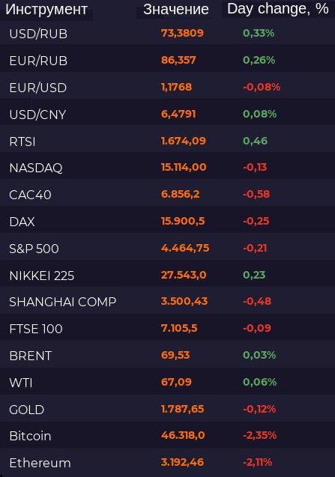Open the EUR/RUB instrument
The width and height of the screenshot is (335, 477).
(x=38, y=61)
